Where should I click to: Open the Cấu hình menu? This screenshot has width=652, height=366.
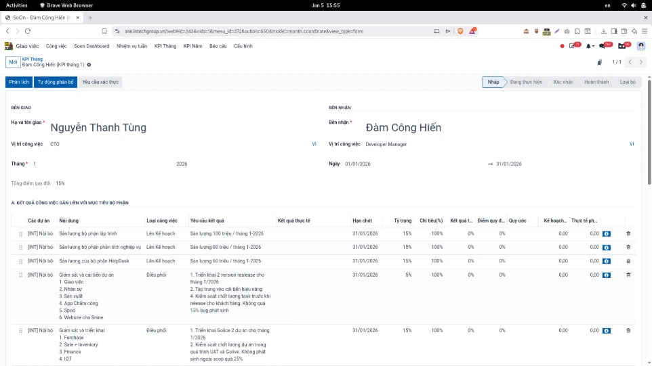pos(243,46)
